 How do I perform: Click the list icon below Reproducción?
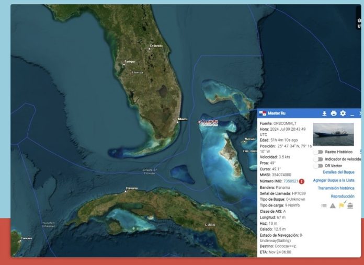[x=323, y=206]
